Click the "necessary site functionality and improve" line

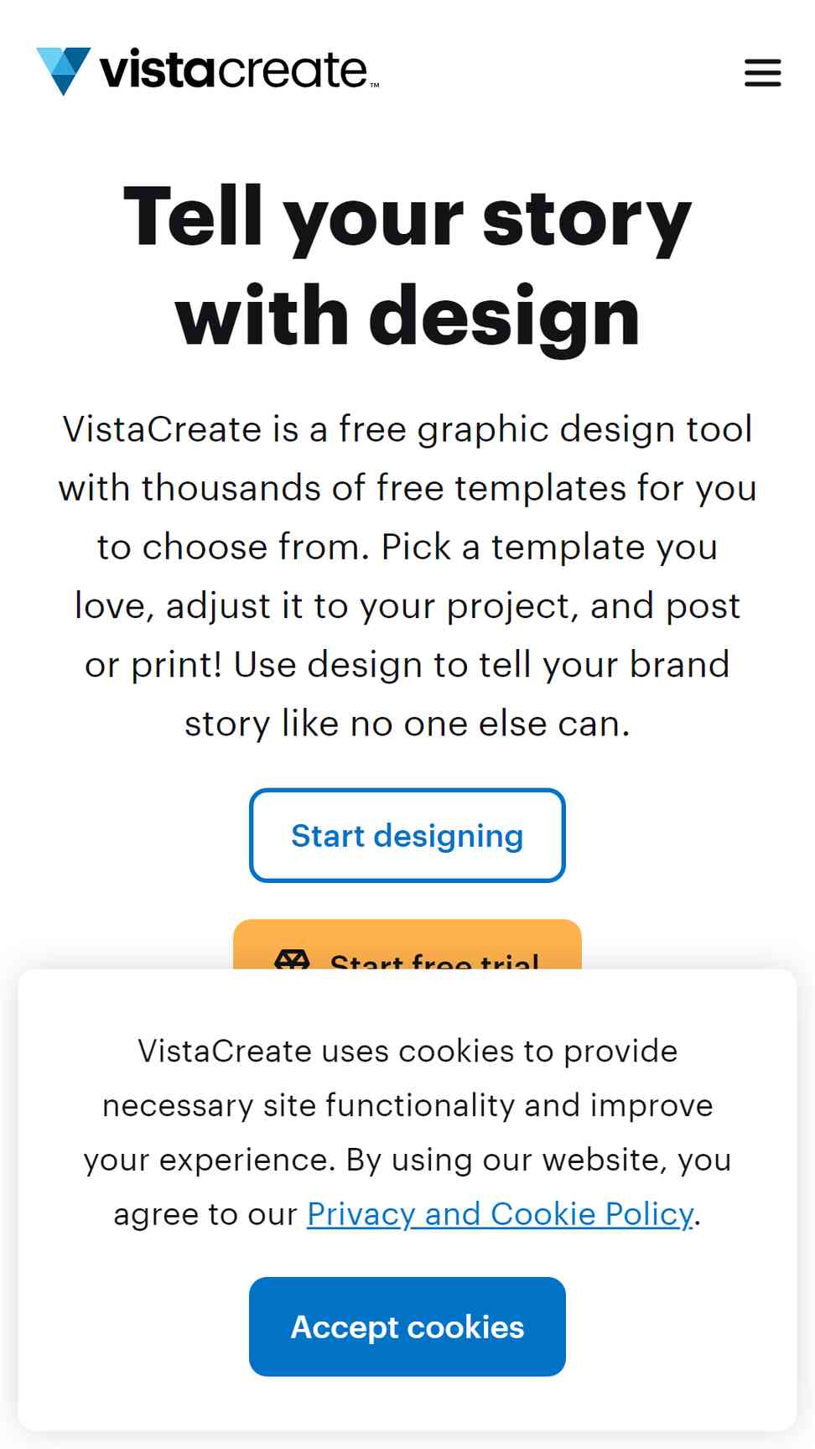pyautogui.click(x=407, y=1105)
